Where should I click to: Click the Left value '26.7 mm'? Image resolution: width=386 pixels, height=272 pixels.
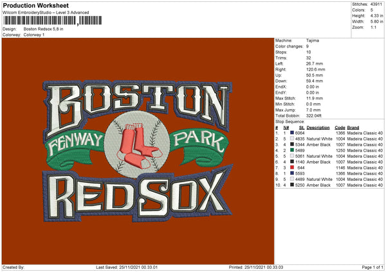315,64
